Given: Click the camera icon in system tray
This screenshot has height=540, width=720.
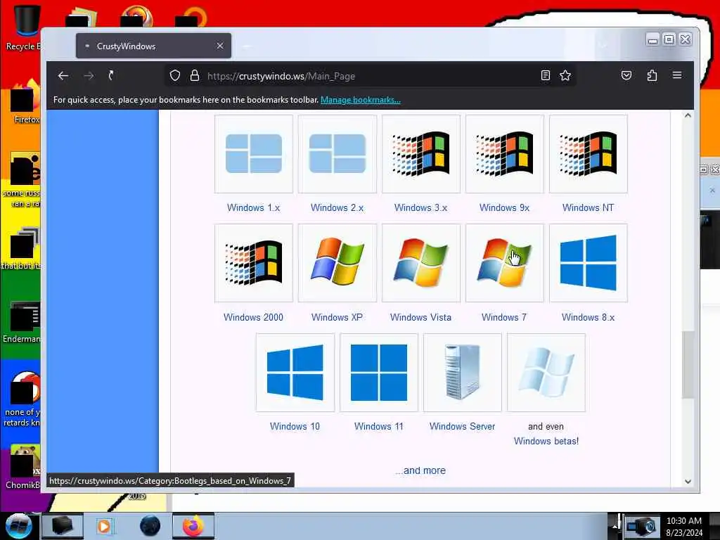Looking at the screenshot, I should (x=641, y=526).
